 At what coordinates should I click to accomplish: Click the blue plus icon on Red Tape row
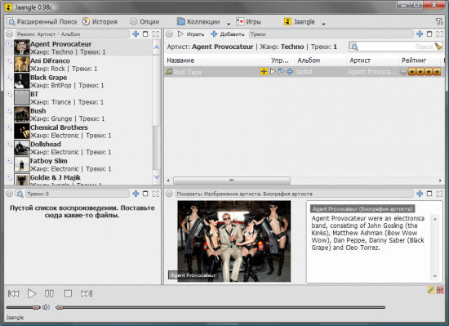click(x=290, y=72)
